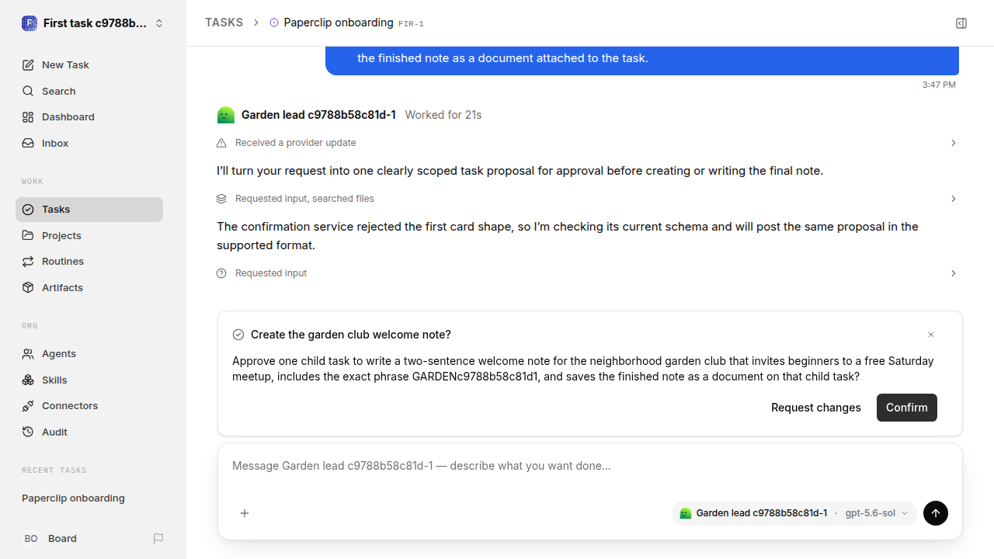
Task: Click the Paperclip onboarding title in header
Action: pyautogui.click(x=339, y=23)
